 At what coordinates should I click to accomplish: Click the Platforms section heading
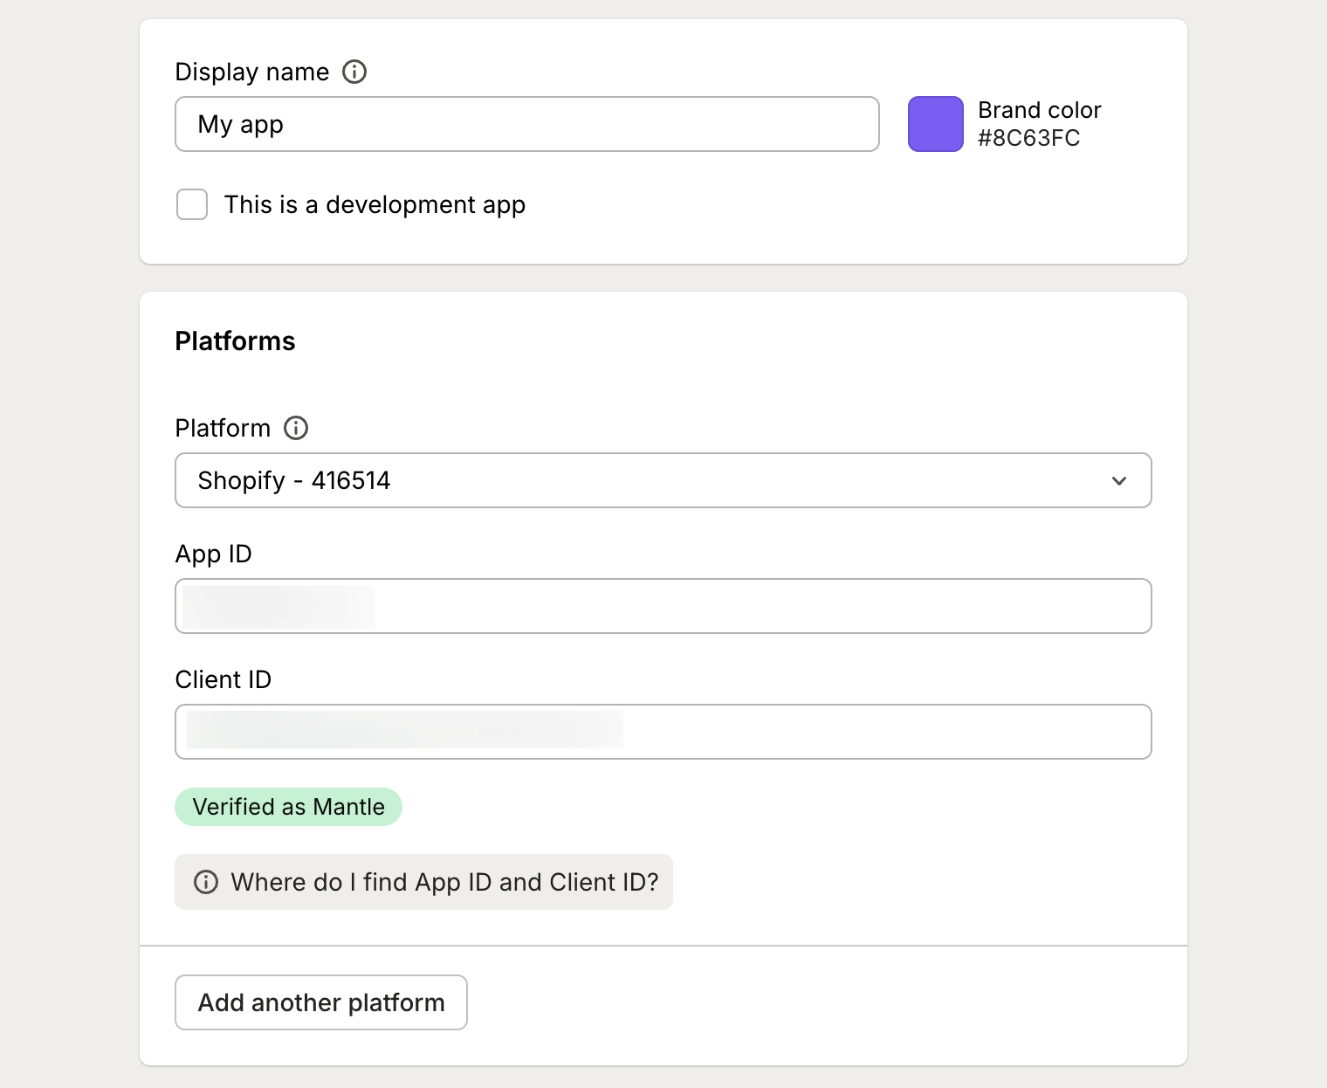coord(235,341)
